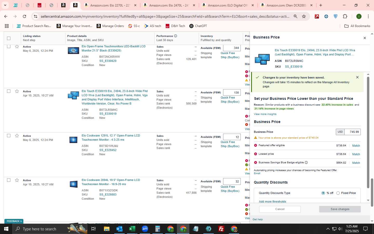
Task: Show hidden system tray icons
Action: coord(328,229)
